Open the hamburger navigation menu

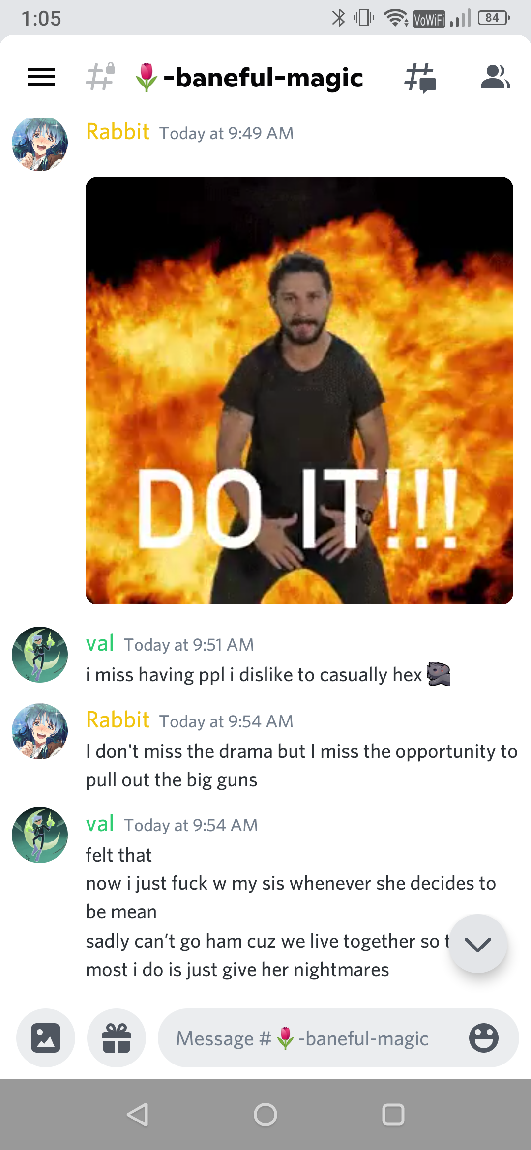(41, 77)
